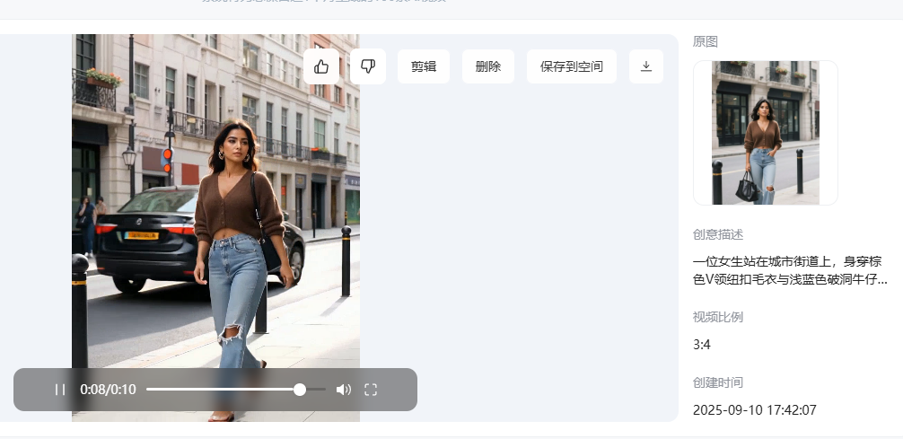903x439 pixels.
Task: Click the white video progress slider knob
Action: [x=300, y=390]
